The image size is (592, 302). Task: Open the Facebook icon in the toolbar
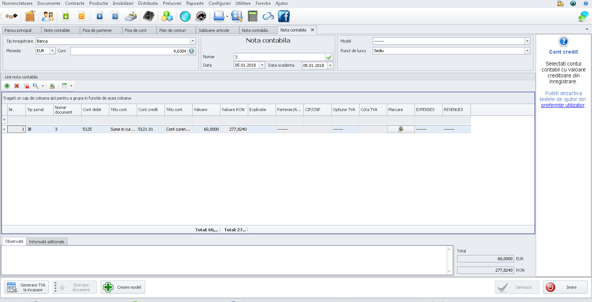(x=284, y=16)
